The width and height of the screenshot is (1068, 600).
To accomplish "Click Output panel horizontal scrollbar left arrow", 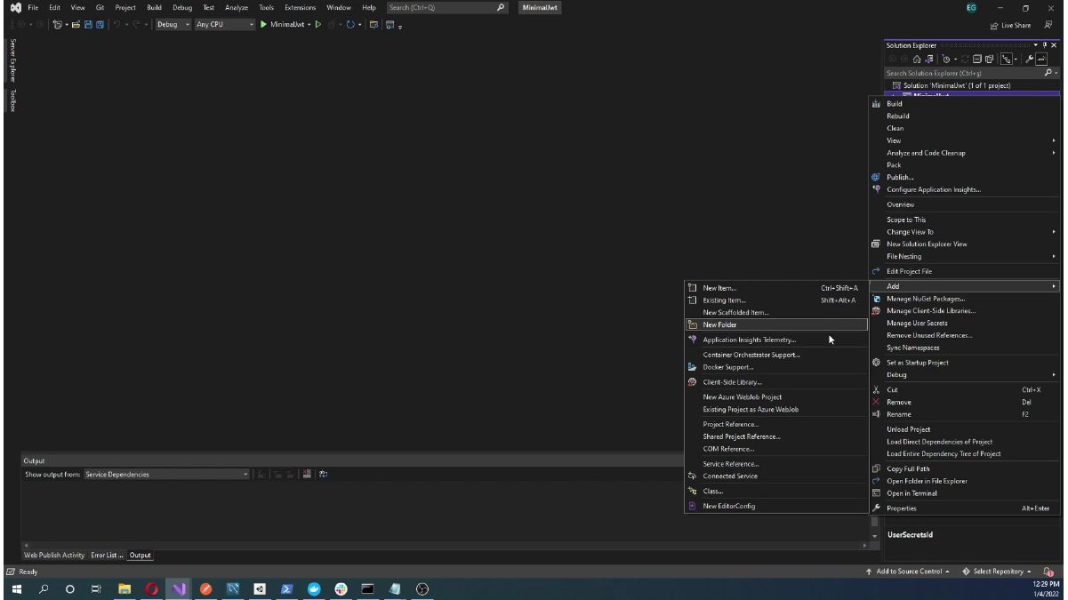I will (x=26, y=545).
